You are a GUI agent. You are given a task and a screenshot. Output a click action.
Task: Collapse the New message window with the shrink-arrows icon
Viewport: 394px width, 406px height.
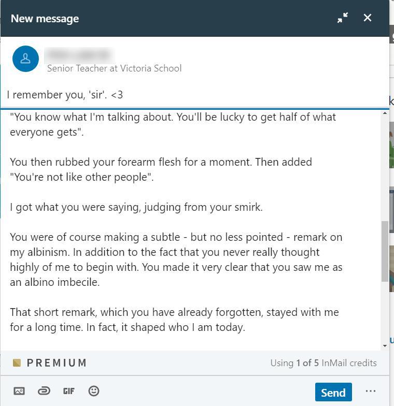pyautogui.click(x=342, y=18)
